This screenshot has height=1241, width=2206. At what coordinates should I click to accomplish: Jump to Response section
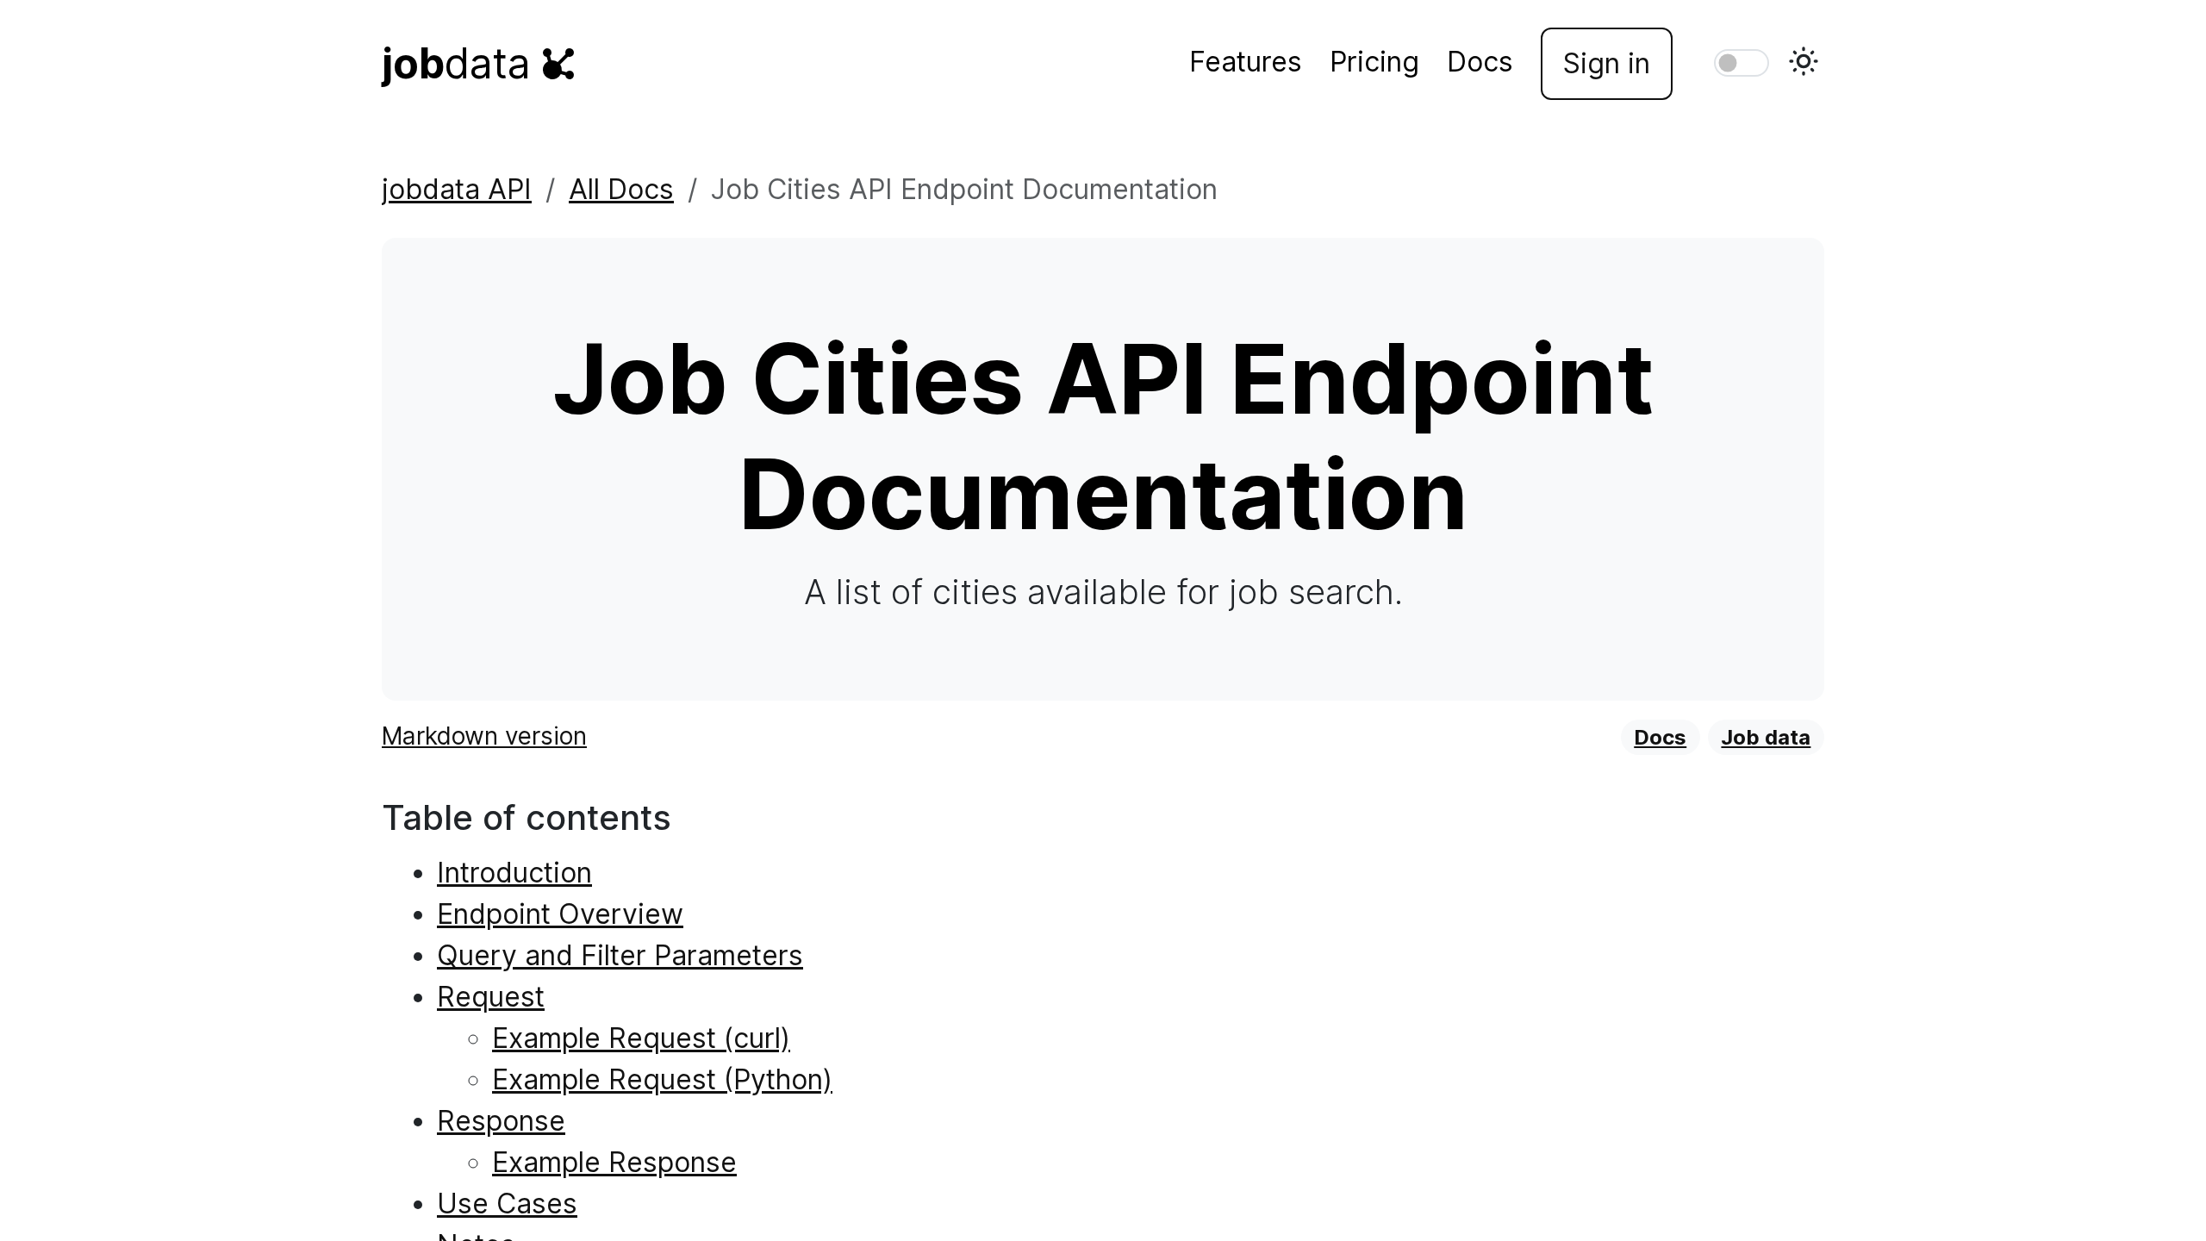click(501, 1121)
